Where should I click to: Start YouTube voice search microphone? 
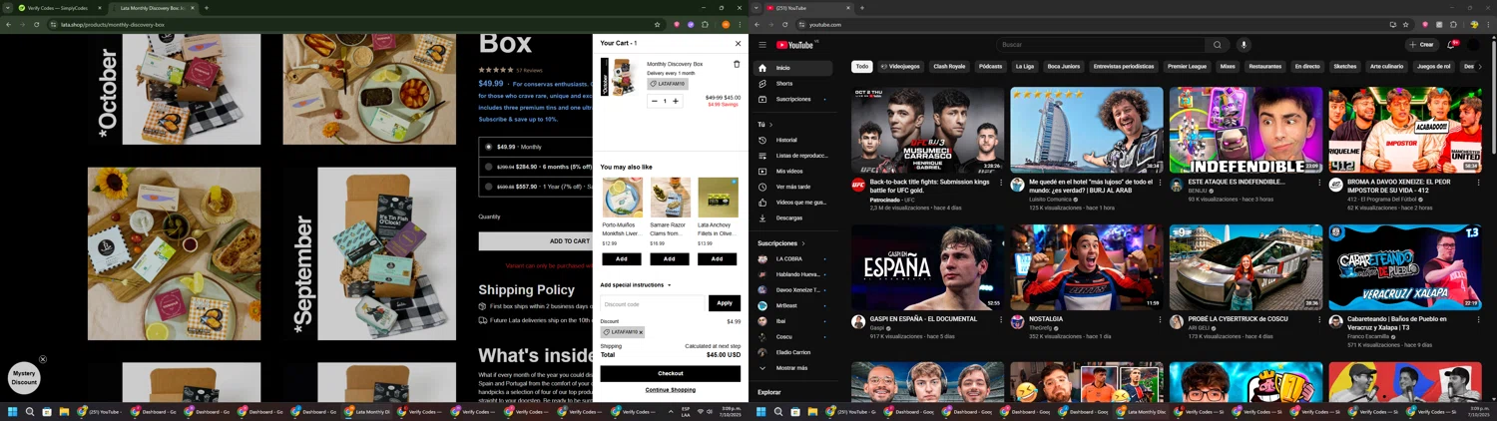pyautogui.click(x=1244, y=45)
